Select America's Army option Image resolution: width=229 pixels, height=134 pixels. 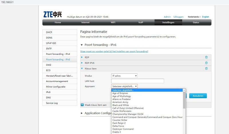(147, 102)
